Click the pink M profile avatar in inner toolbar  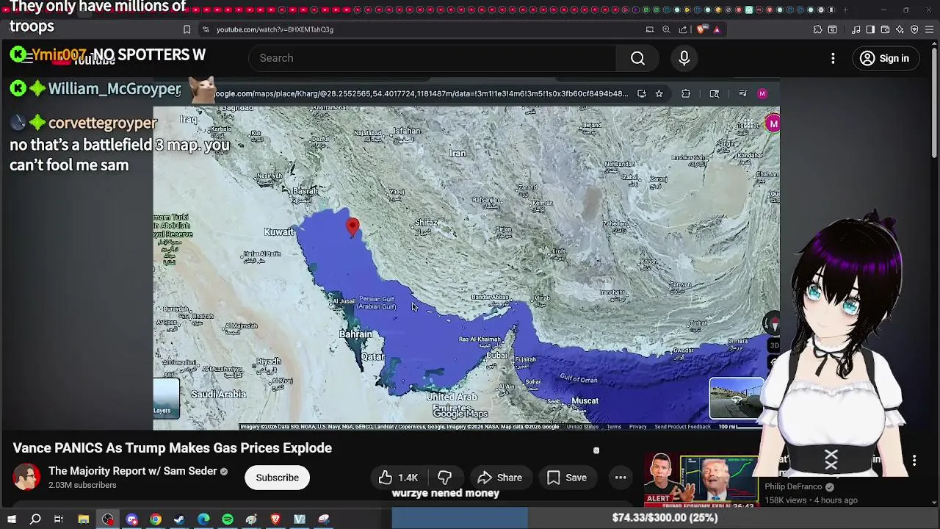(x=762, y=93)
